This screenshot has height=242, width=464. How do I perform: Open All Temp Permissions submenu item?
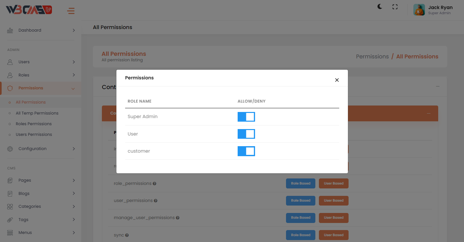tap(37, 113)
